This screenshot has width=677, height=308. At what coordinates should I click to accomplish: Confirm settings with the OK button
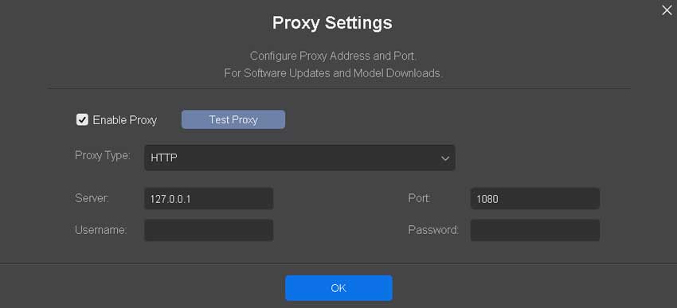tap(338, 288)
